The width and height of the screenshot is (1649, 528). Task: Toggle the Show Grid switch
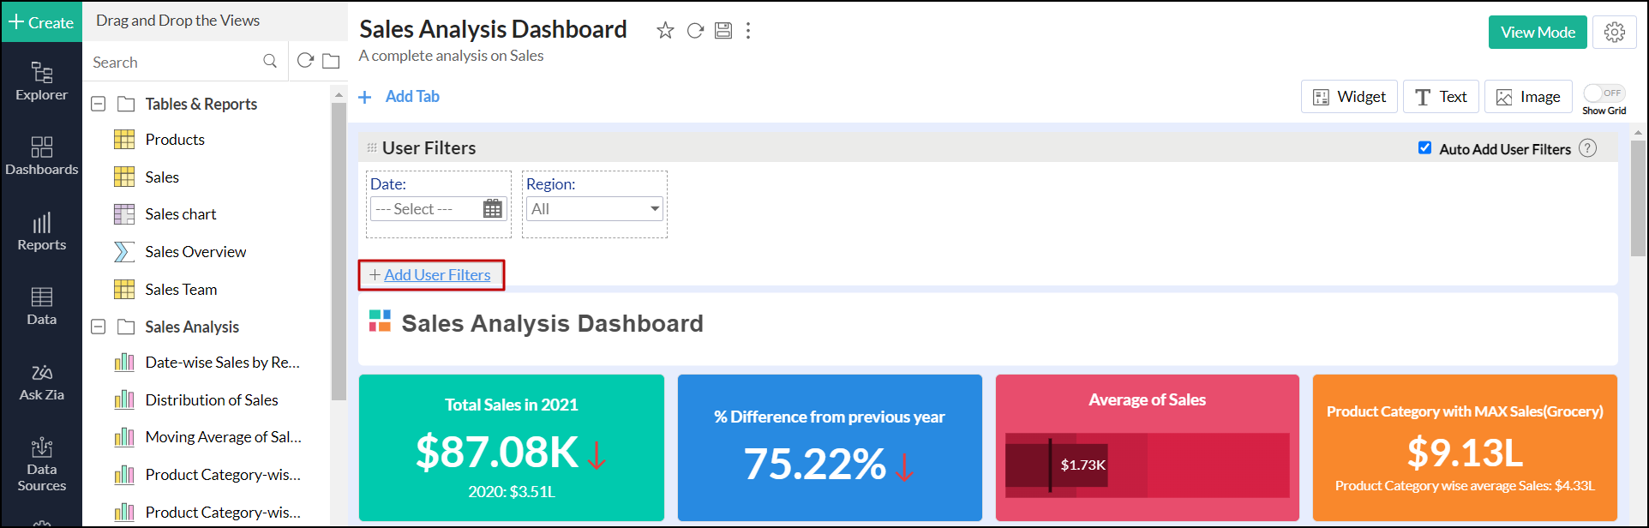pyautogui.click(x=1603, y=93)
